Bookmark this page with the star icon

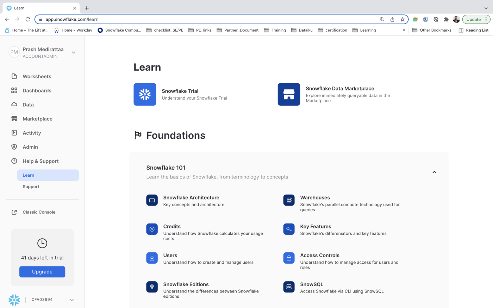coord(402,19)
